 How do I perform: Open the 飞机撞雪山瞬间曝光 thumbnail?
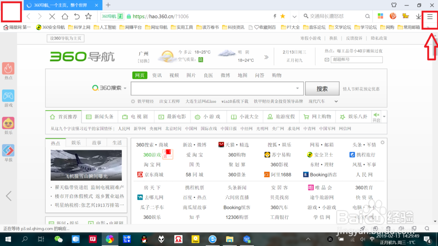[86, 165]
